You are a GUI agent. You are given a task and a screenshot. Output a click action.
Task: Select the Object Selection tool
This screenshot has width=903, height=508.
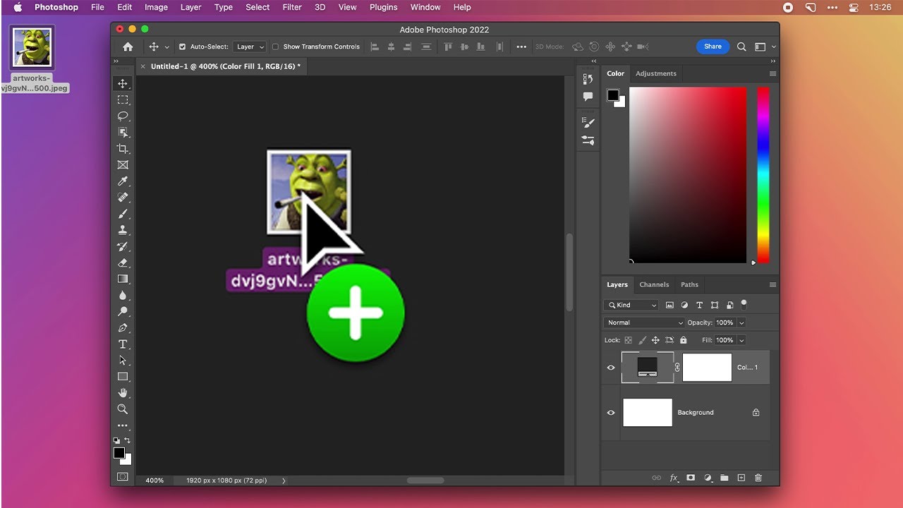coord(123,132)
